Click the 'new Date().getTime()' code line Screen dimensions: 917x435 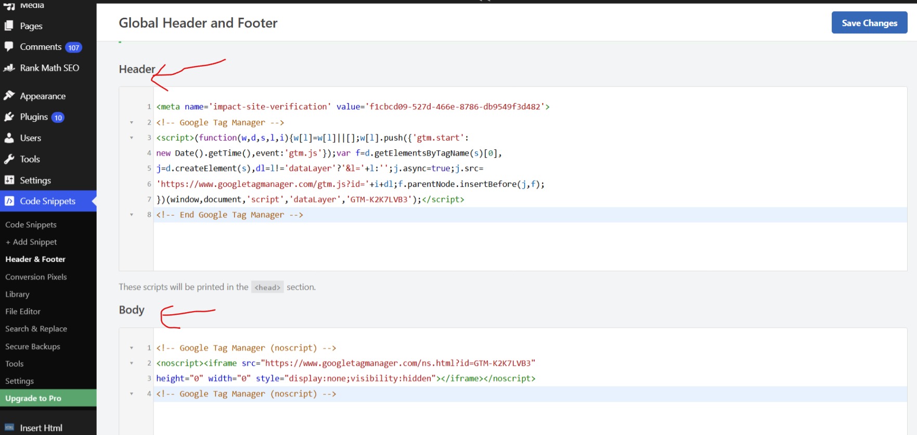(x=329, y=153)
